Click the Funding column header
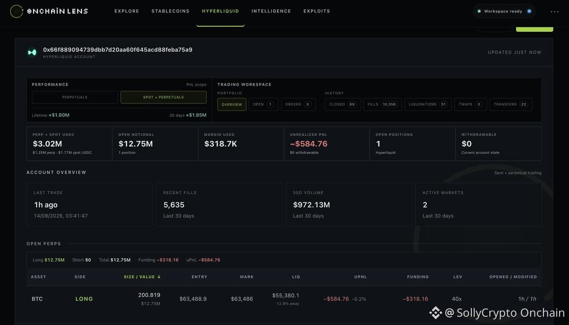Image resolution: width=569 pixels, height=325 pixels. tap(418, 277)
